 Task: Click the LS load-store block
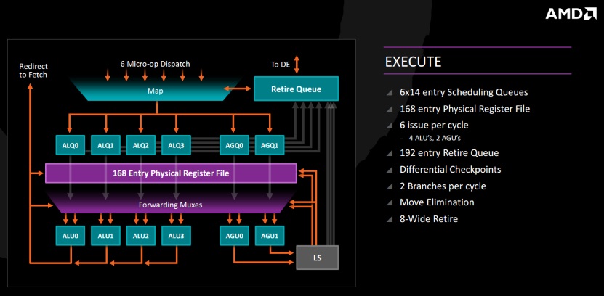[318, 257]
